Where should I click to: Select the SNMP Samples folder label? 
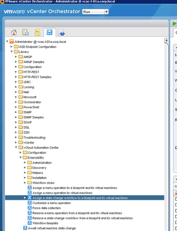click(x=34, y=117)
